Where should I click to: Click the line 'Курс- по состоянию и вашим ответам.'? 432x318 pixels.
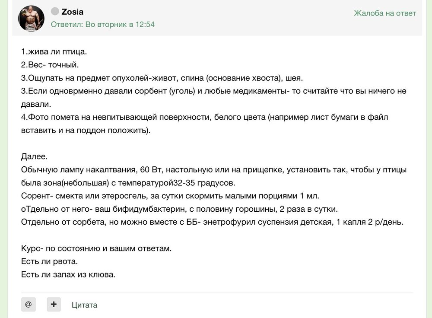(x=96, y=248)
